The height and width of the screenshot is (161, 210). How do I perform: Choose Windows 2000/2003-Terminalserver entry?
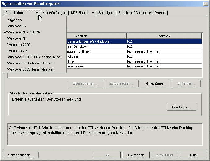coord(34,57)
